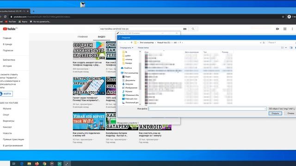Select Видео in the navigation tree
The width and height of the screenshot is (296, 166).
tap(126, 77)
